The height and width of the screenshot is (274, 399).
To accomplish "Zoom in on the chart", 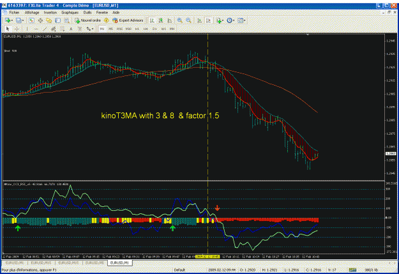I will [x=179, y=20].
